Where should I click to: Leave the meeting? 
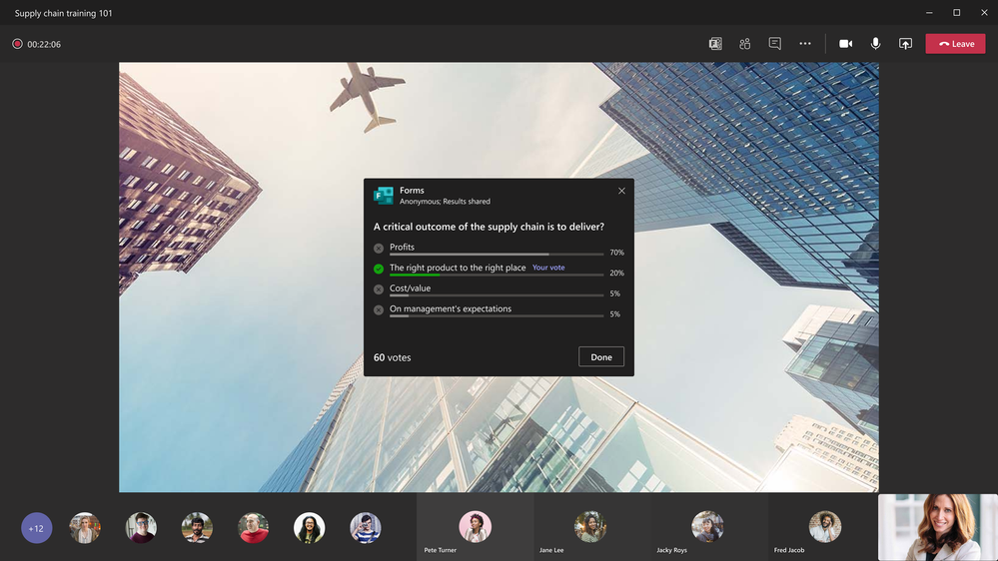[955, 44]
